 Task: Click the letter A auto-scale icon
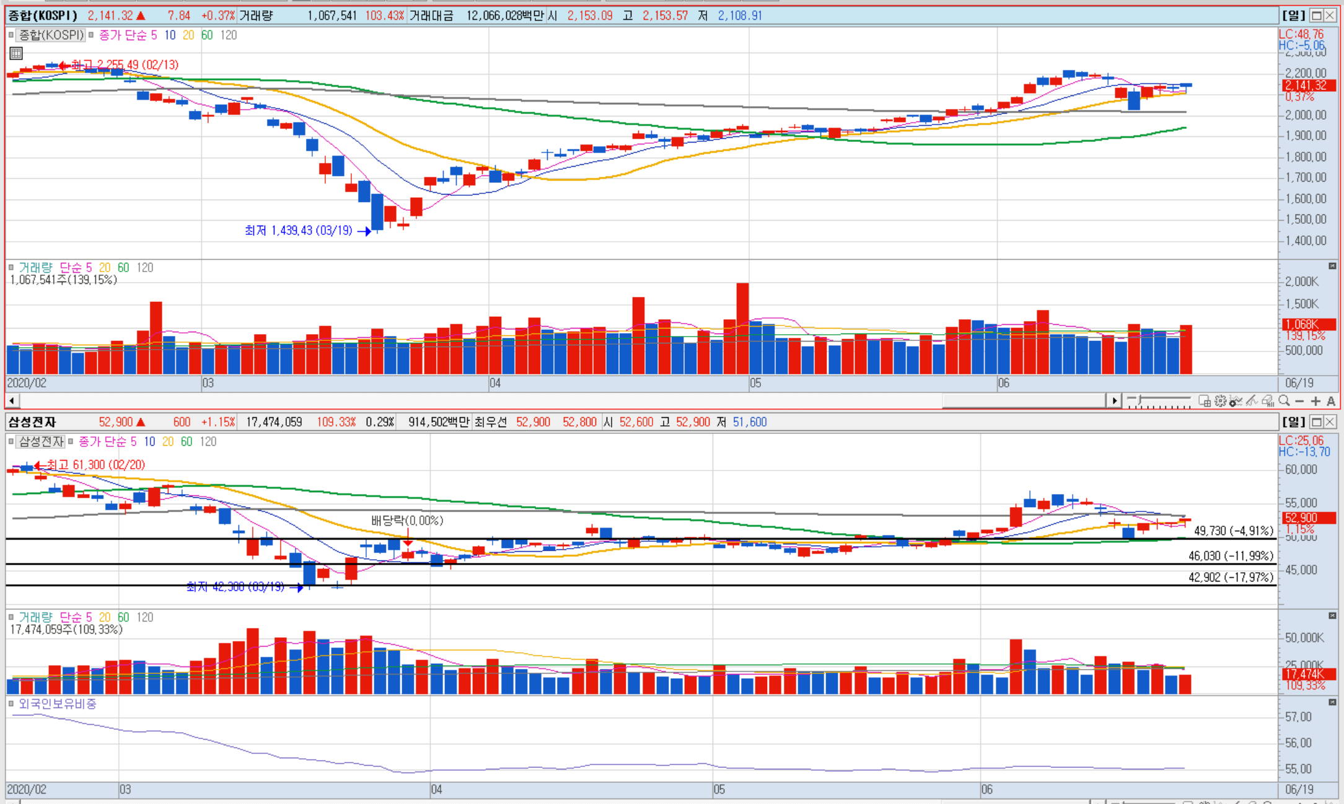pos(1331,401)
